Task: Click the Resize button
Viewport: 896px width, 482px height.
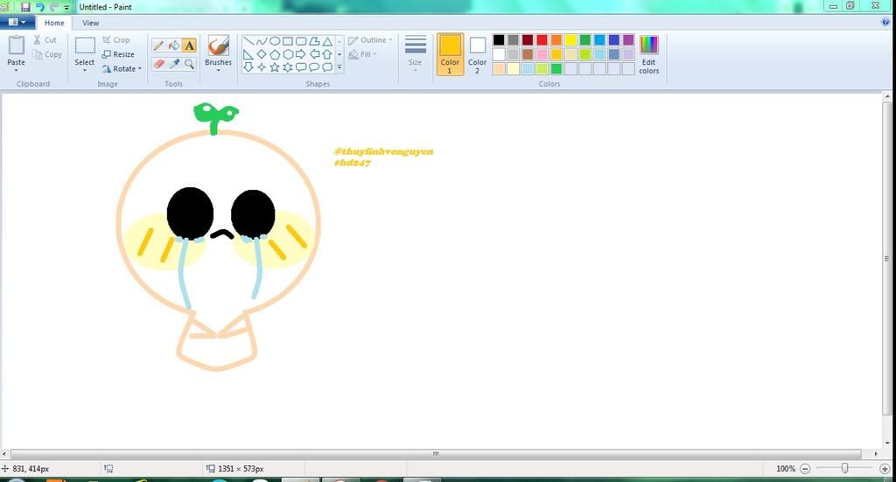Action: point(118,54)
